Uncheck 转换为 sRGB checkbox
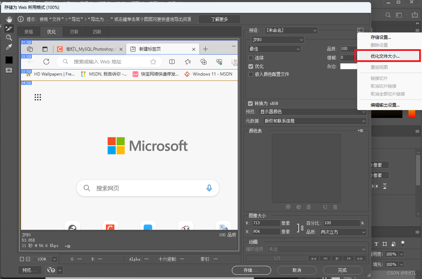The width and height of the screenshot is (422, 279). [250, 103]
